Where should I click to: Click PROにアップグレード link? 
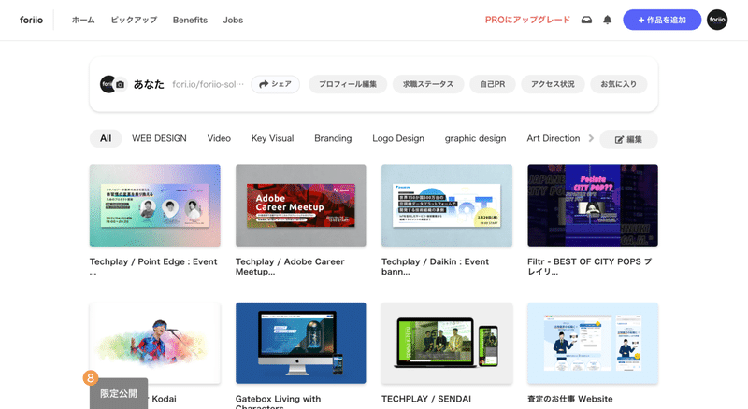pos(527,20)
